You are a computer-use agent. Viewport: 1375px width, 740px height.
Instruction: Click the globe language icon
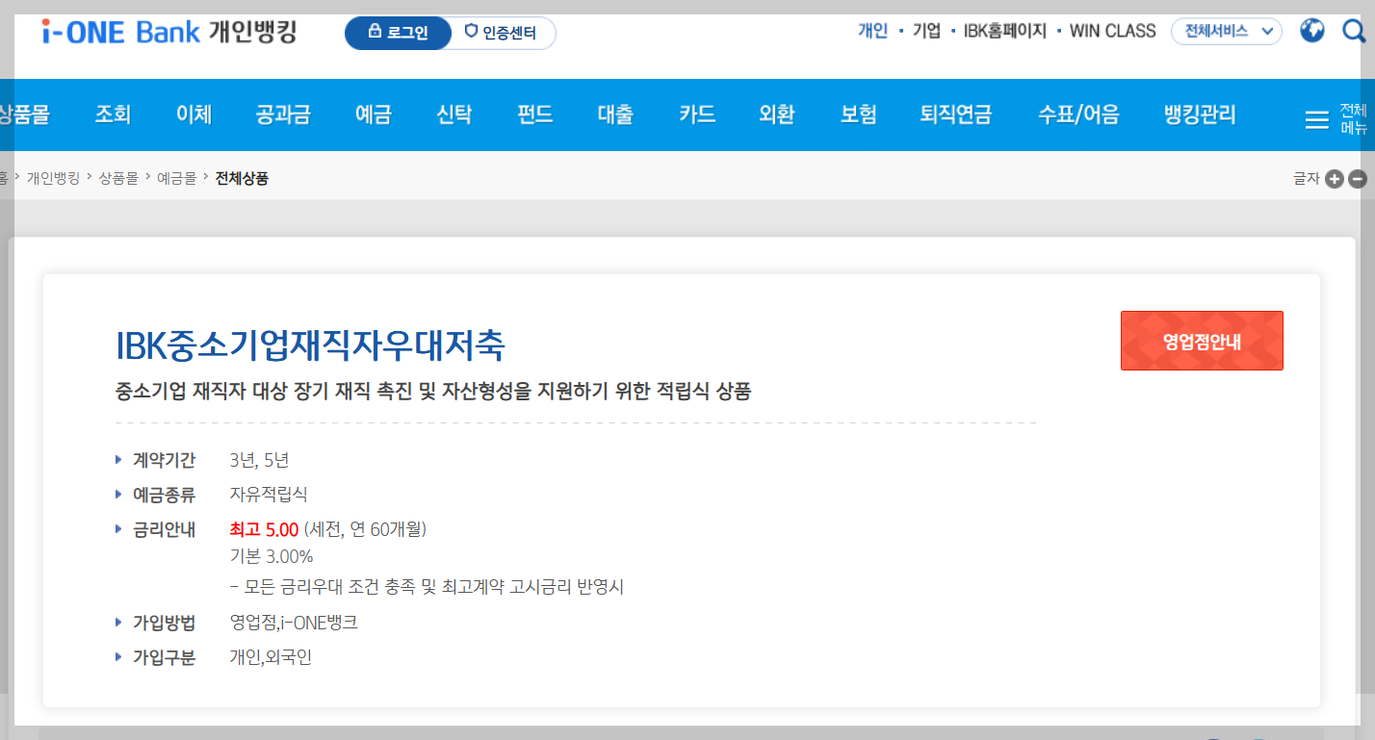coord(1311,30)
